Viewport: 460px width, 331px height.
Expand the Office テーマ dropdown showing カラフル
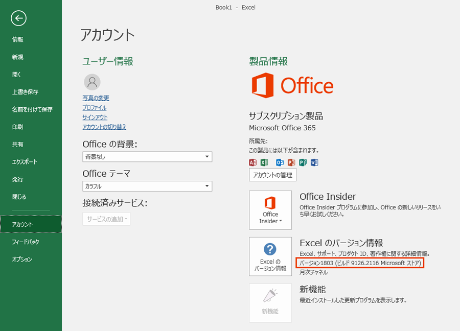147,186
